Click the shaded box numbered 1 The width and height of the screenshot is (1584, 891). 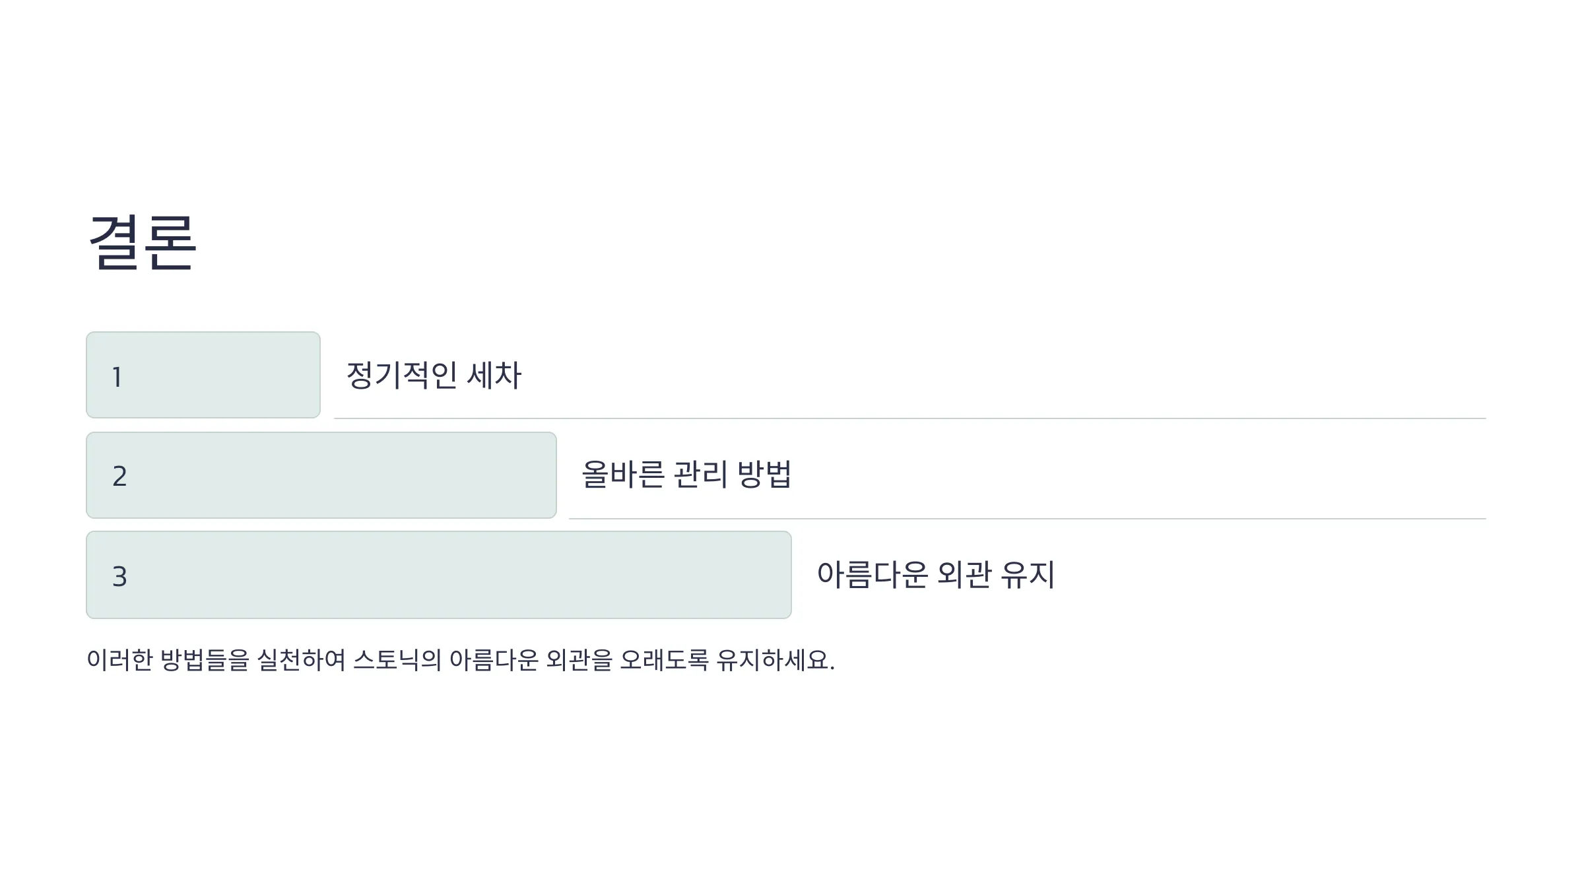(203, 375)
